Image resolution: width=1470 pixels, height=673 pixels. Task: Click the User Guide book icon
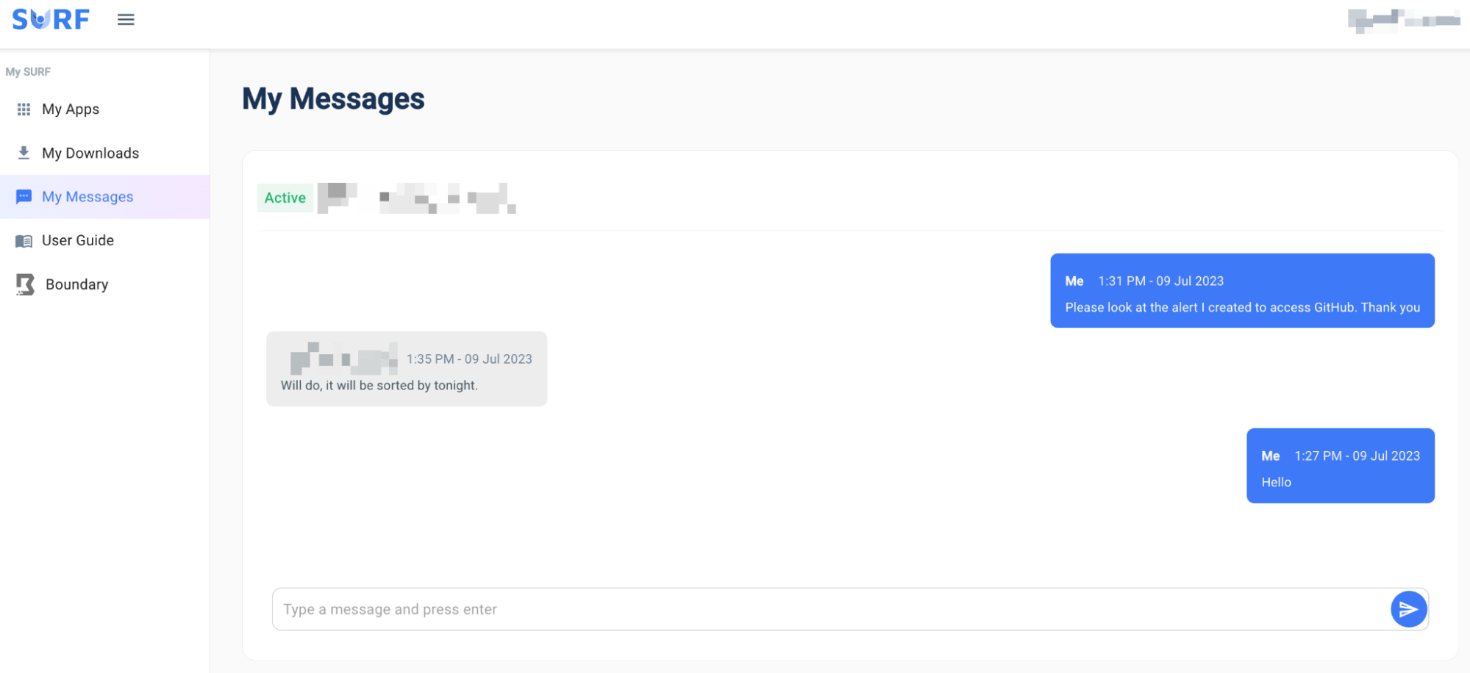tap(24, 241)
